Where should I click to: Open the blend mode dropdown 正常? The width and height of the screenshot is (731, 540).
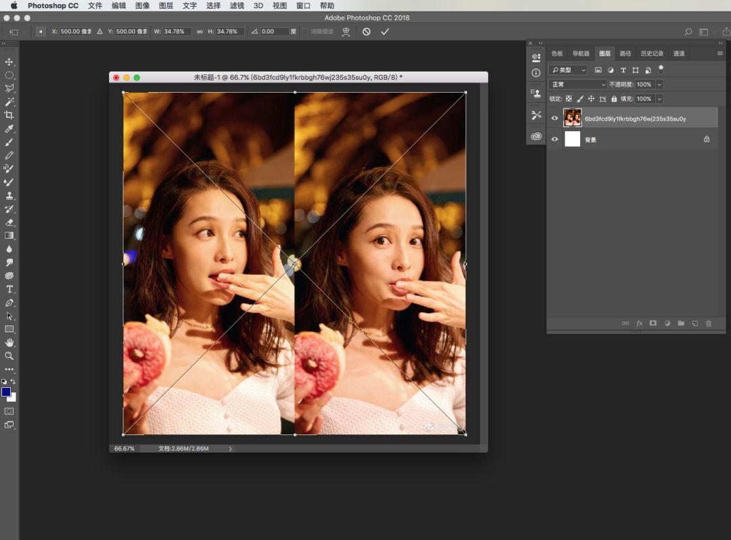point(578,85)
